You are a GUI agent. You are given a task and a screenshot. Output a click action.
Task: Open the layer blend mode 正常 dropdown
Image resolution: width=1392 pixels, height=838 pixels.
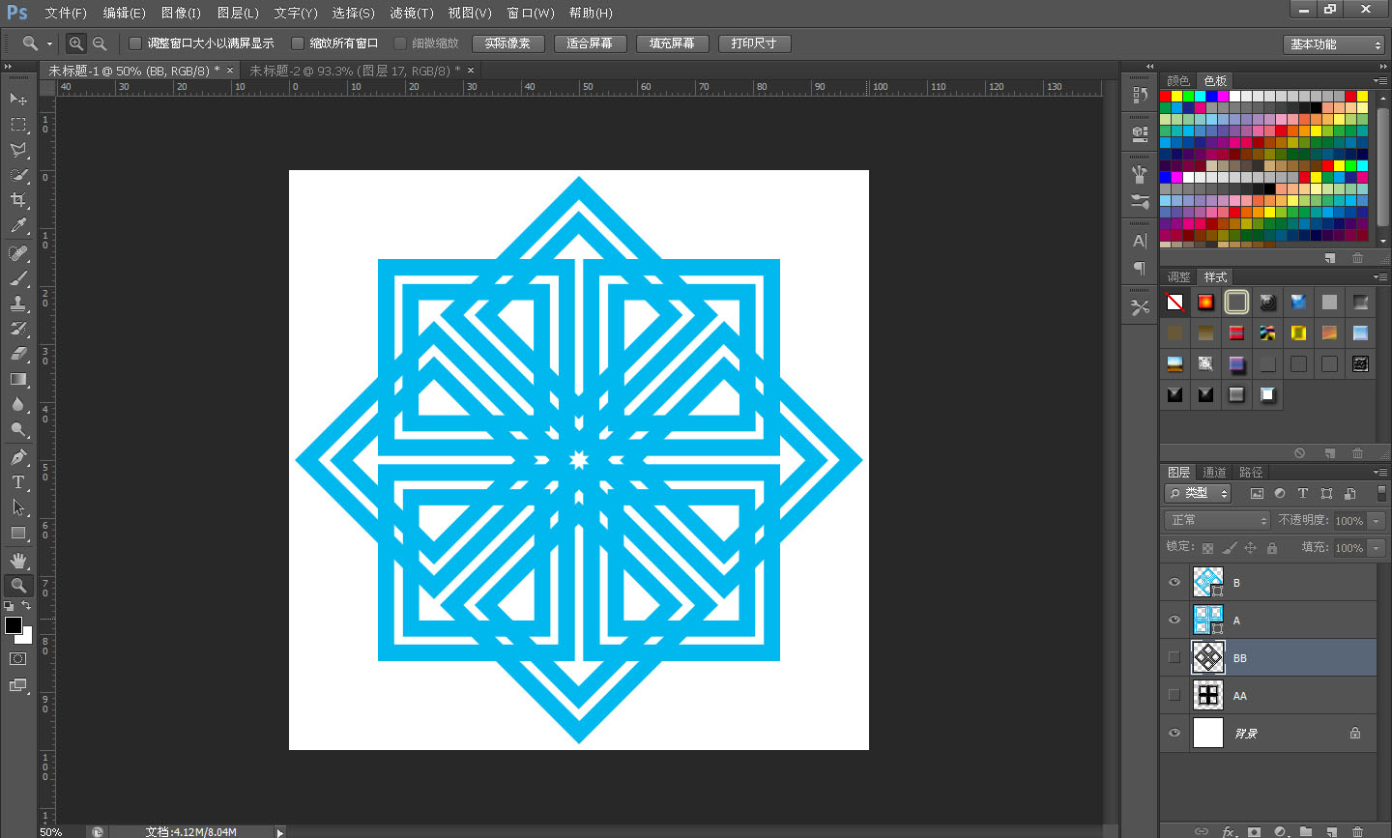(1217, 520)
